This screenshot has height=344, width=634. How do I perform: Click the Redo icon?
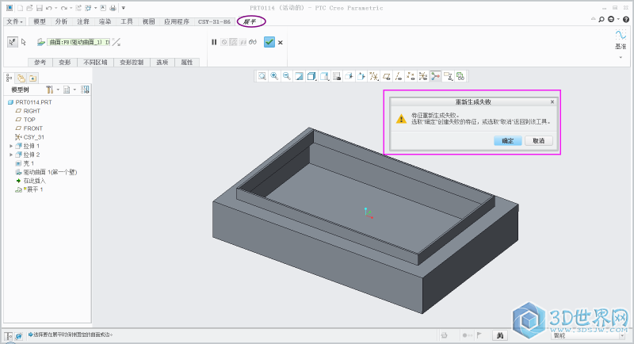(x=63, y=8)
